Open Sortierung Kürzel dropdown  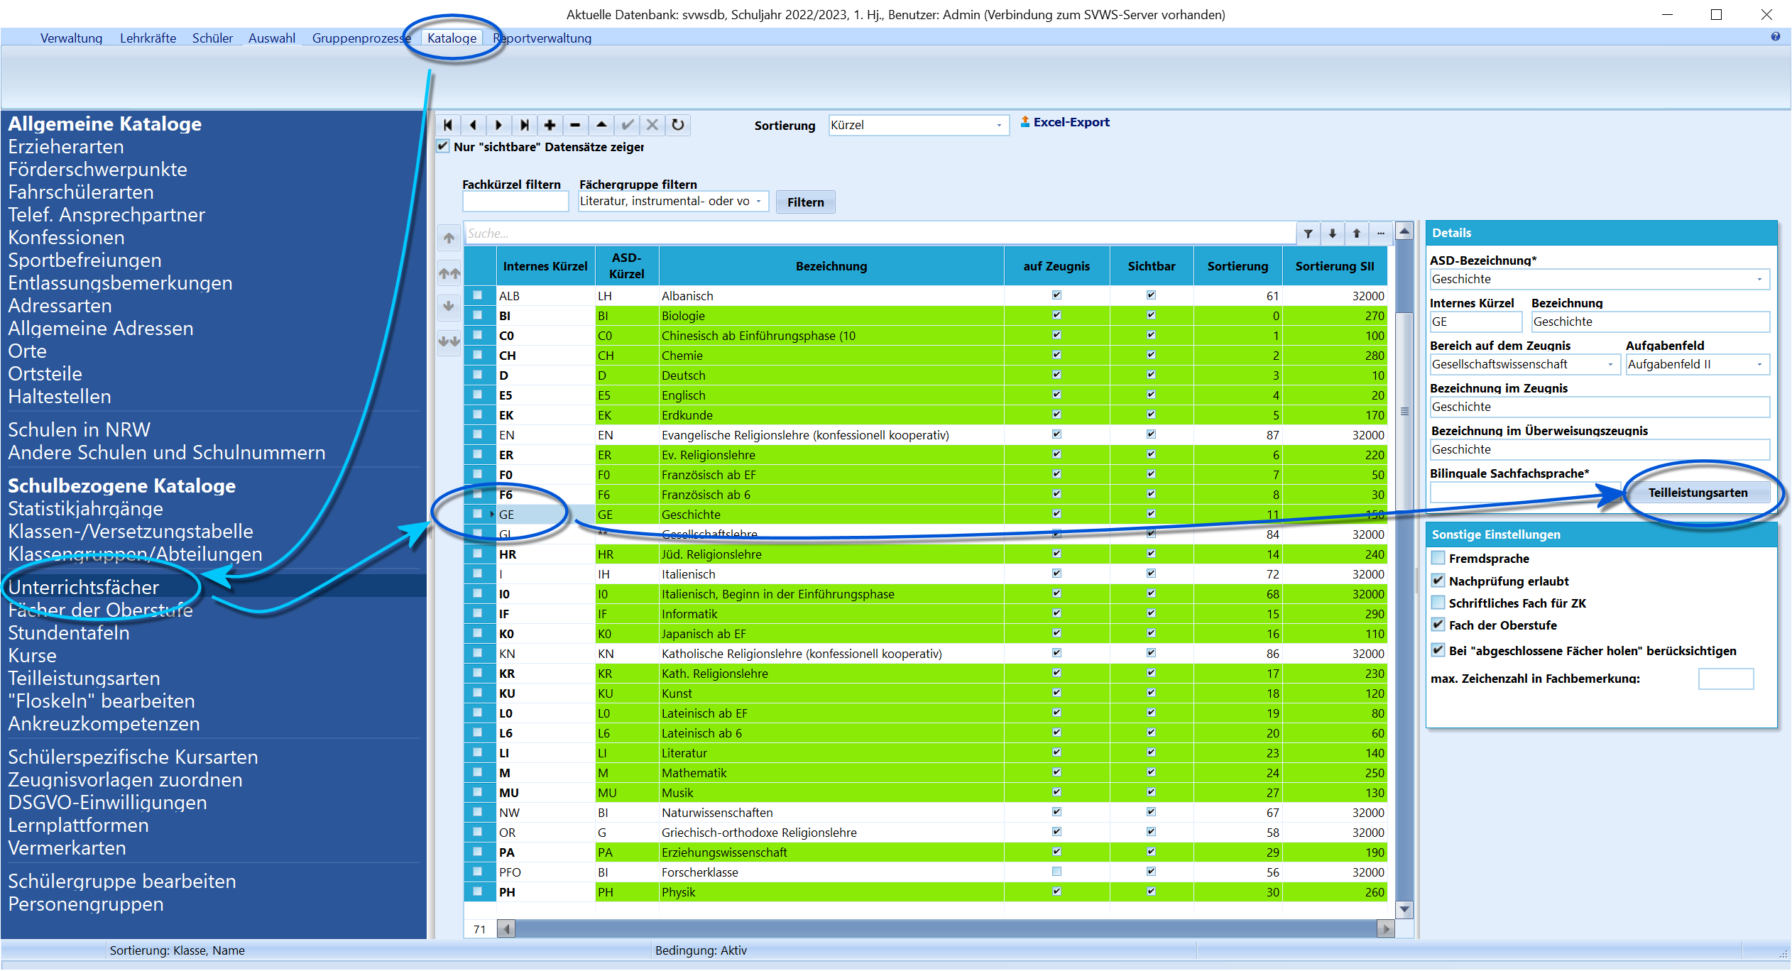tap(999, 126)
